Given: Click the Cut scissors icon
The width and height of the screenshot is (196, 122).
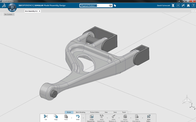Looking at the screenshot, I should 46,116.
